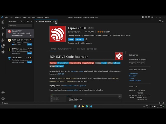Split the editor right
This screenshot has height=124, width=166.
160,21
